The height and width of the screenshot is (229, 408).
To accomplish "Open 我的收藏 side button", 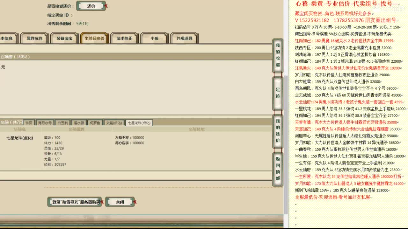I will pyautogui.click(x=278, y=55).
